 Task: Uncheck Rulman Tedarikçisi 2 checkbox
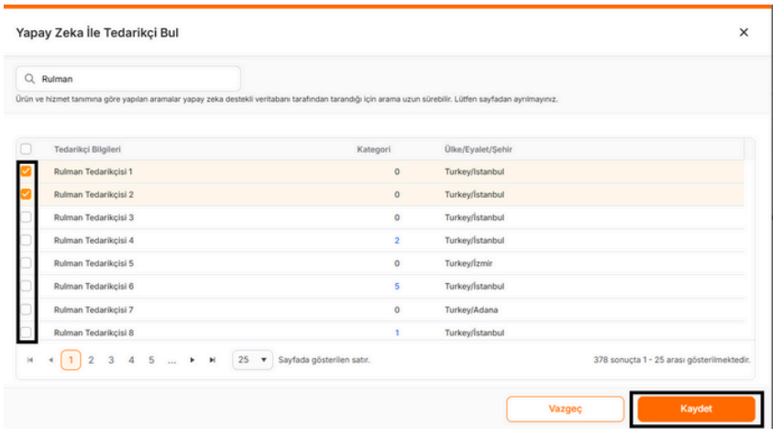pos(26,194)
